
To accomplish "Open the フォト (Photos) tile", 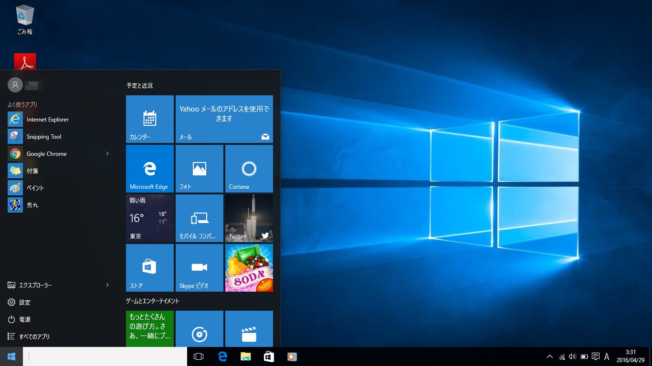I will click(200, 169).
